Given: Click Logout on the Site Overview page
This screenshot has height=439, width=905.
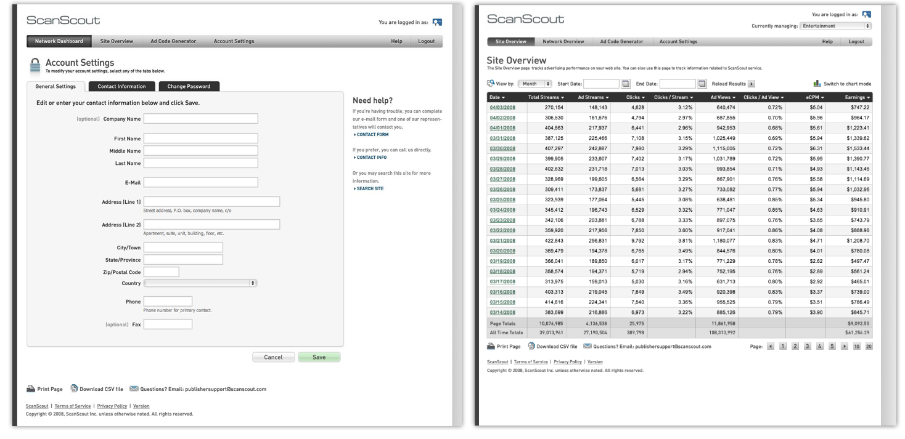Looking at the screenshot, I should pyautogui.click(x=856, y=42).
